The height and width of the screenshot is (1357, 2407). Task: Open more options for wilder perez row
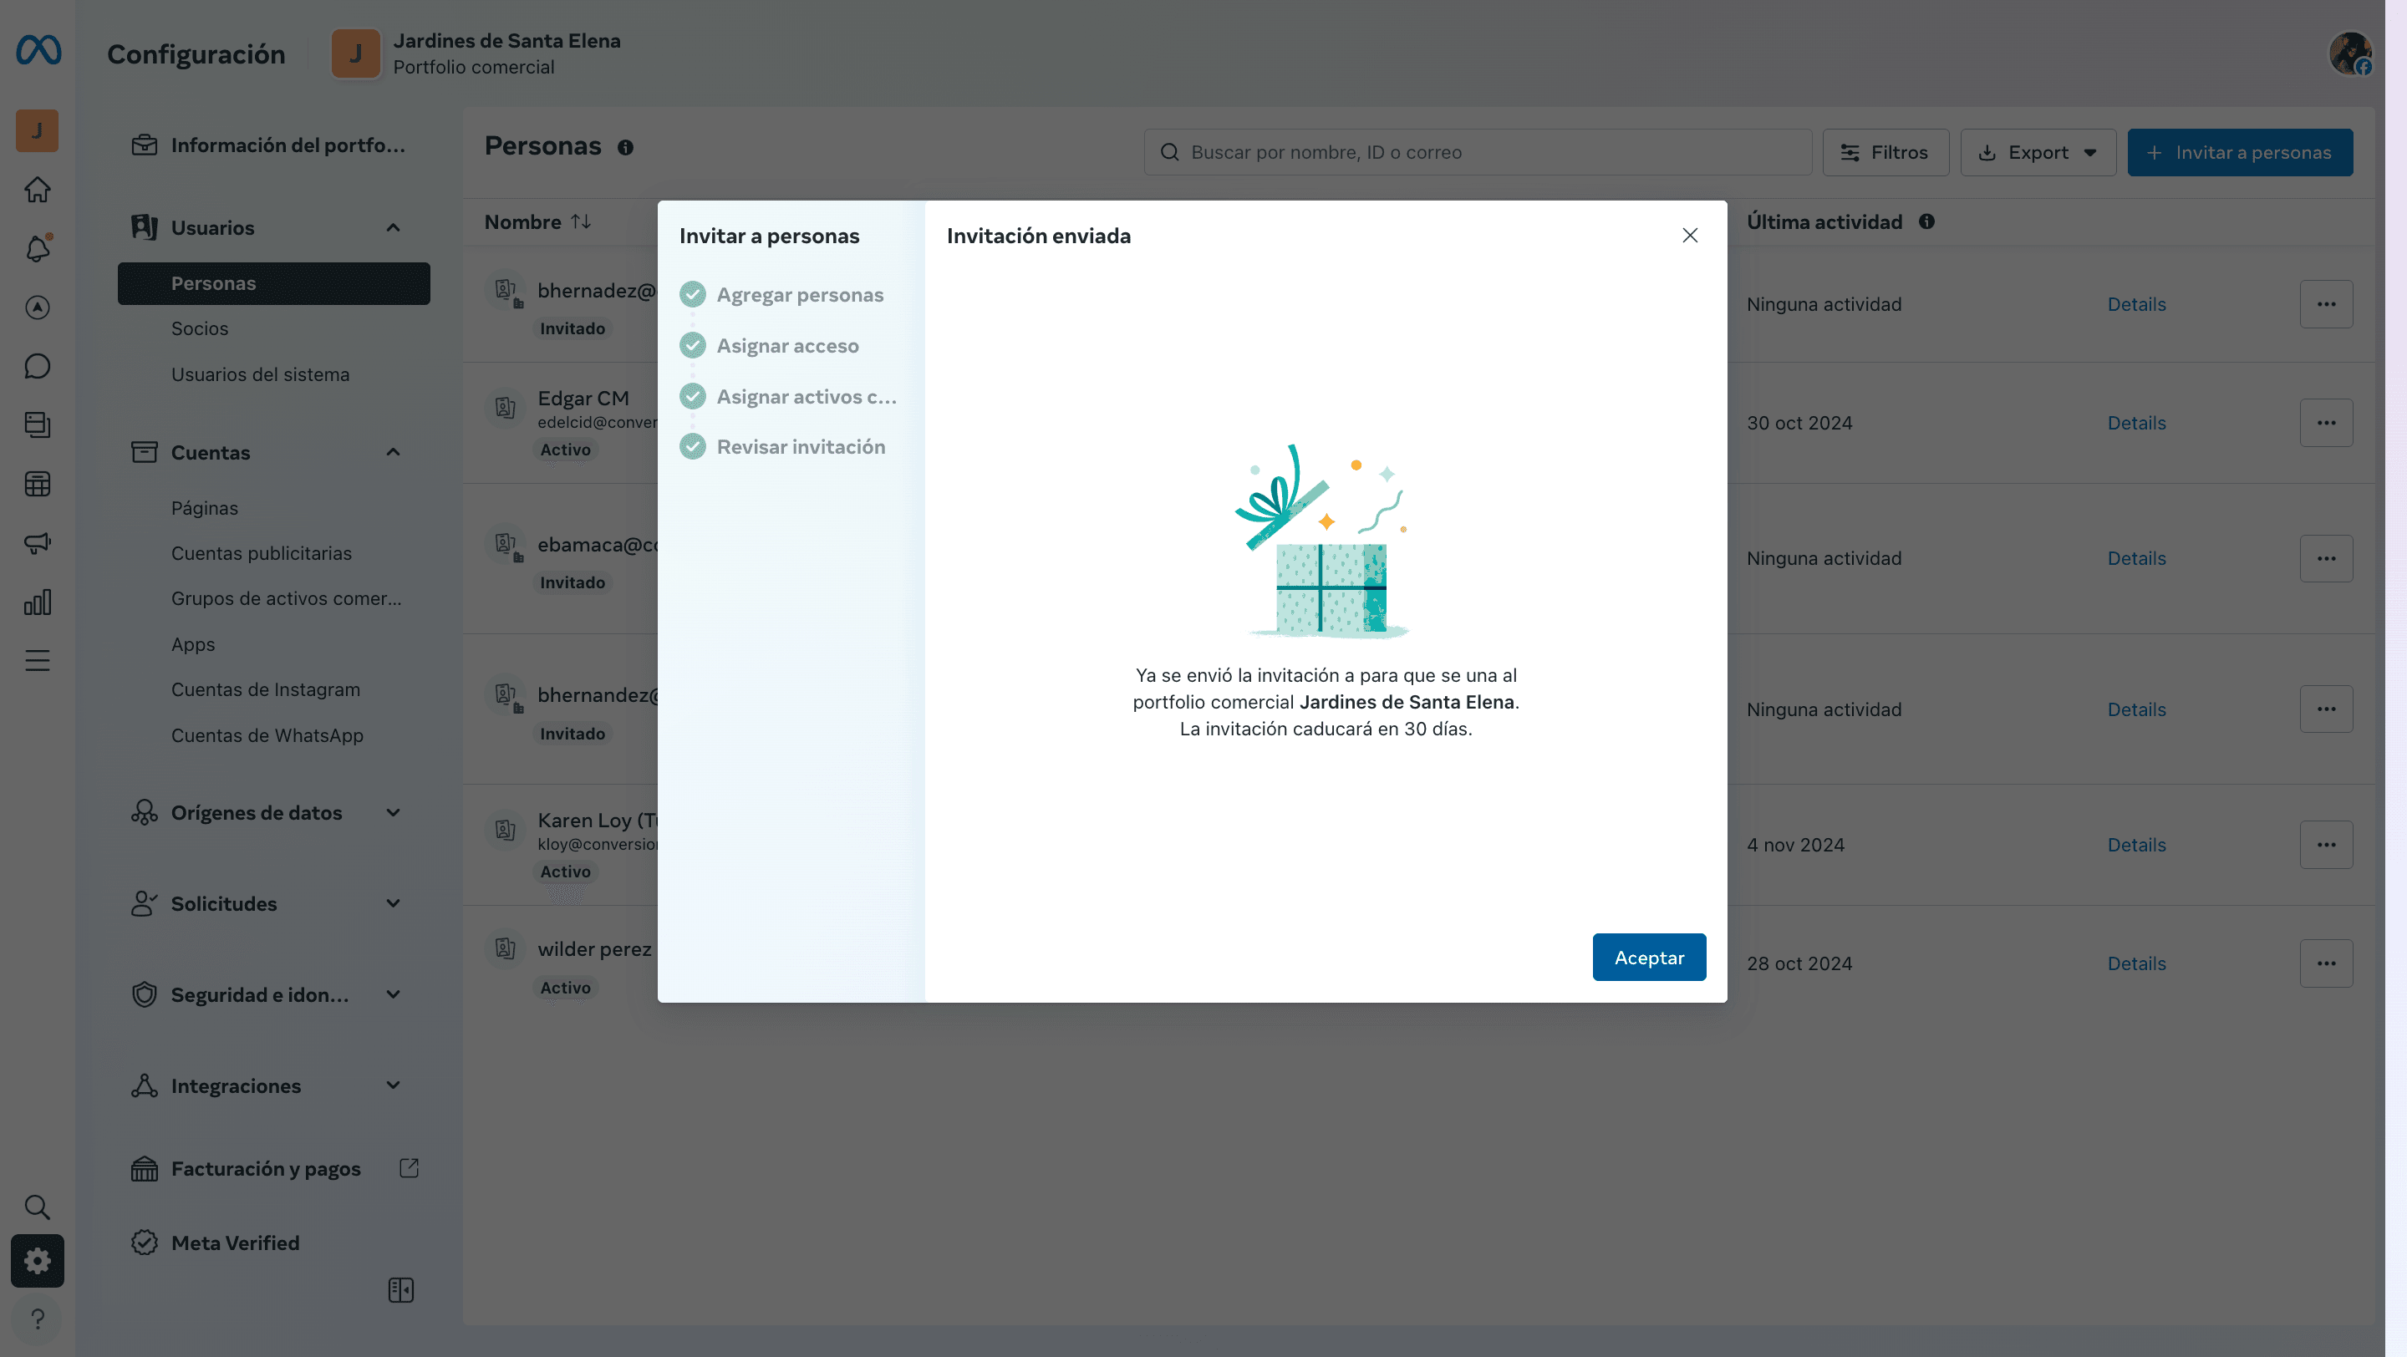[x=2327, y=963]
